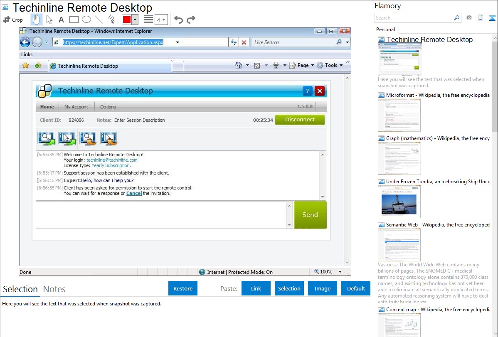Image resolution: width=498 pixels, height=337 pixels.
Task: Click the Flamory icon right of the page icon
Action: tap(492, 18)
